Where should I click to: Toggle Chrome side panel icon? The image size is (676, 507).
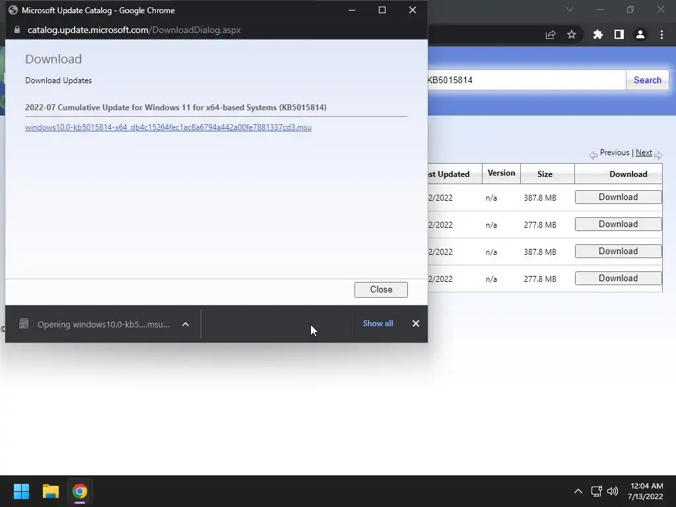[619, 34]
